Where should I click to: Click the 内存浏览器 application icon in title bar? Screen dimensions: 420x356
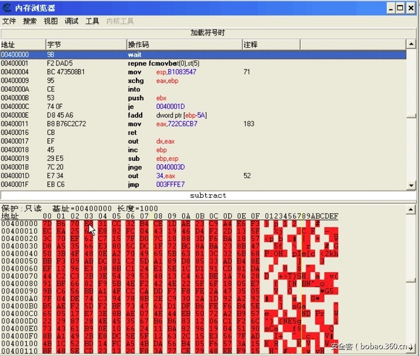(x=6, y=8)
